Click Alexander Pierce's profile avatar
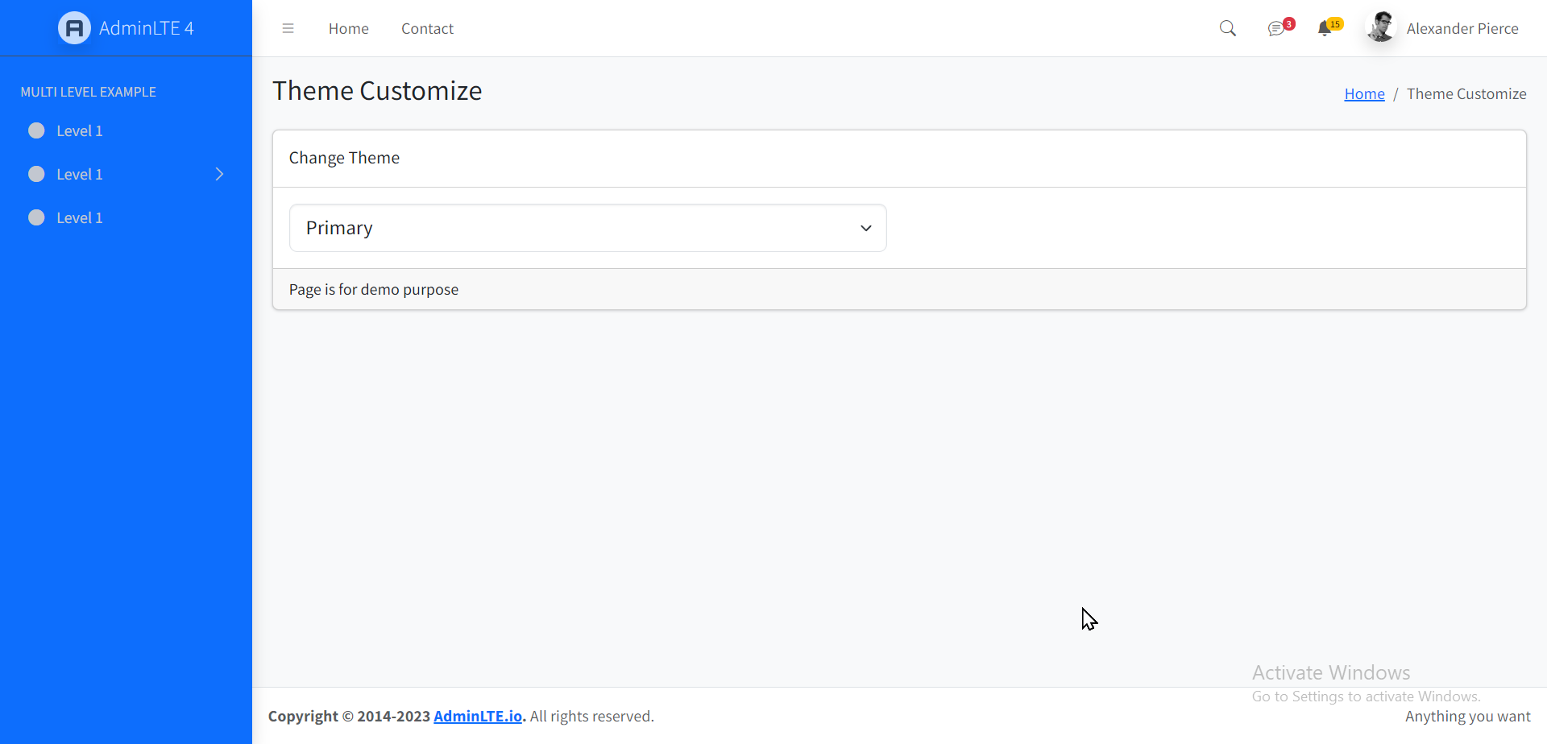1547x744 pixels. pyautogui.click(x=1380, y=27)
